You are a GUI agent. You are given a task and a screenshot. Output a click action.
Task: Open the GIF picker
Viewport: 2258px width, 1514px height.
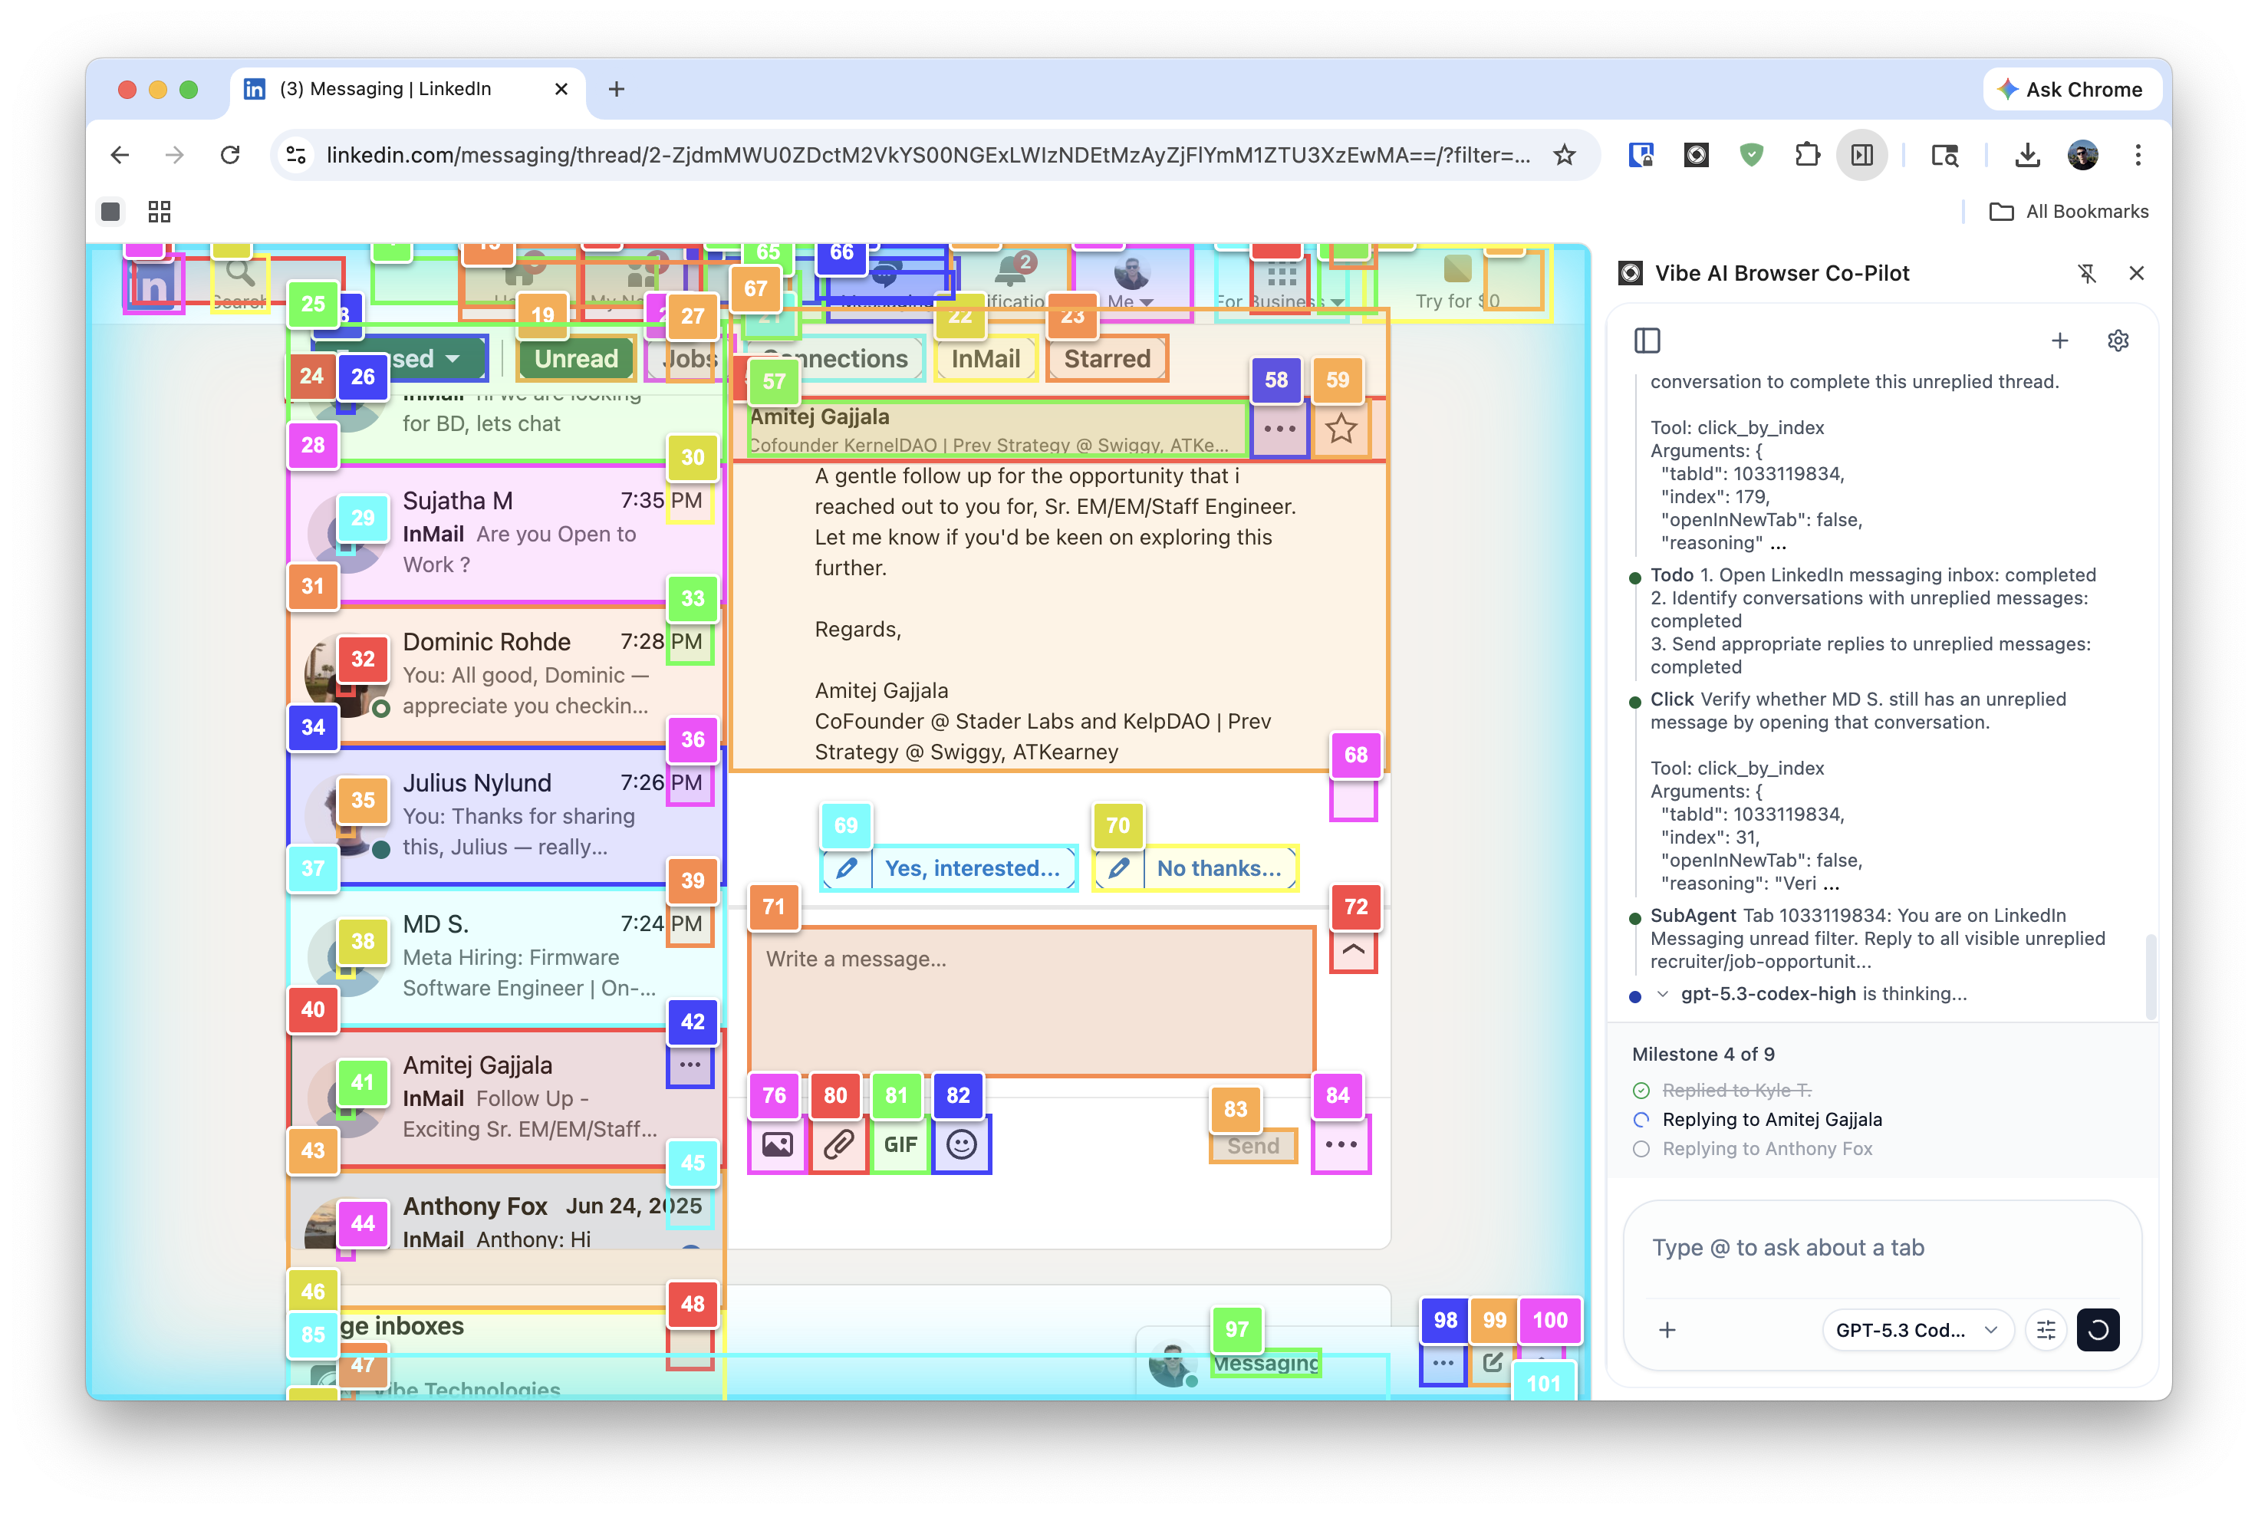(900, 1145)
